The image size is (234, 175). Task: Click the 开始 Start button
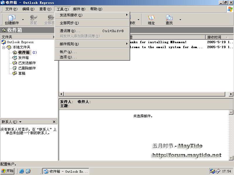tap(8, 171)
